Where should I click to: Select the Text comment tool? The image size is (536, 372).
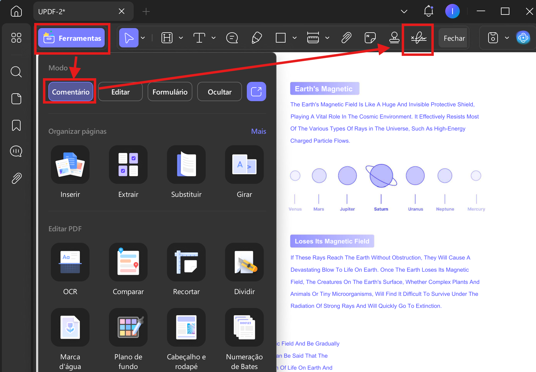199,38
